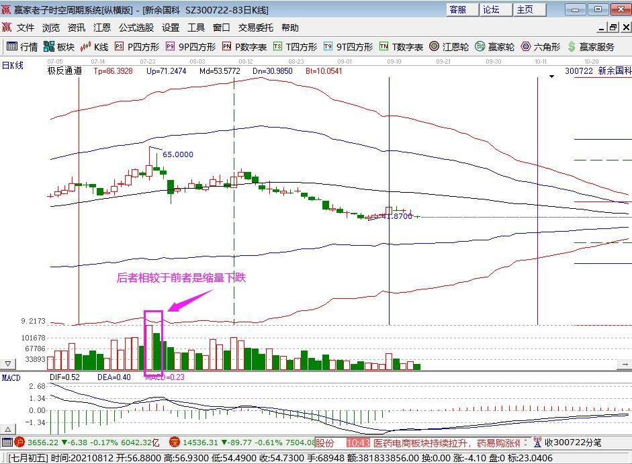Open the 资讯 menu
The height and width of the screenshot is (464, 632).
(x=76, y=28)
